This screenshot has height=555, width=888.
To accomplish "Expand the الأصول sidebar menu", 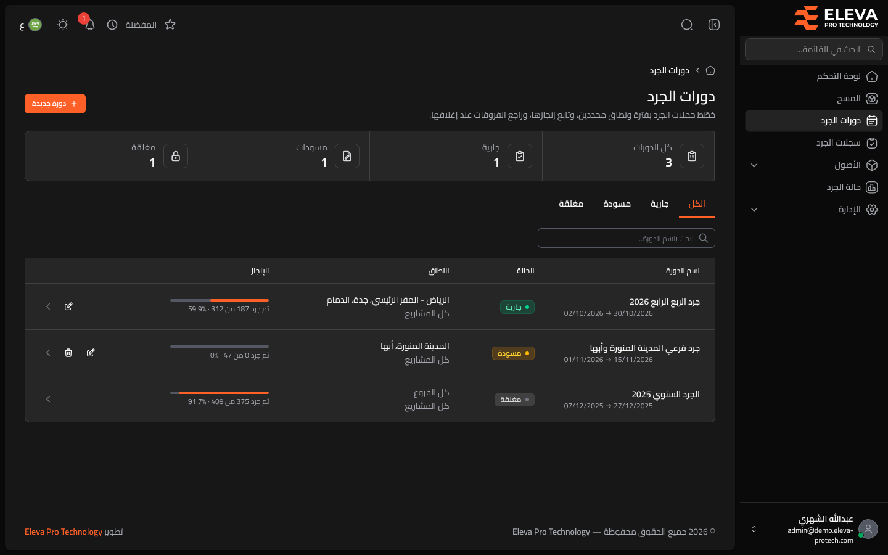I will 754,165.
